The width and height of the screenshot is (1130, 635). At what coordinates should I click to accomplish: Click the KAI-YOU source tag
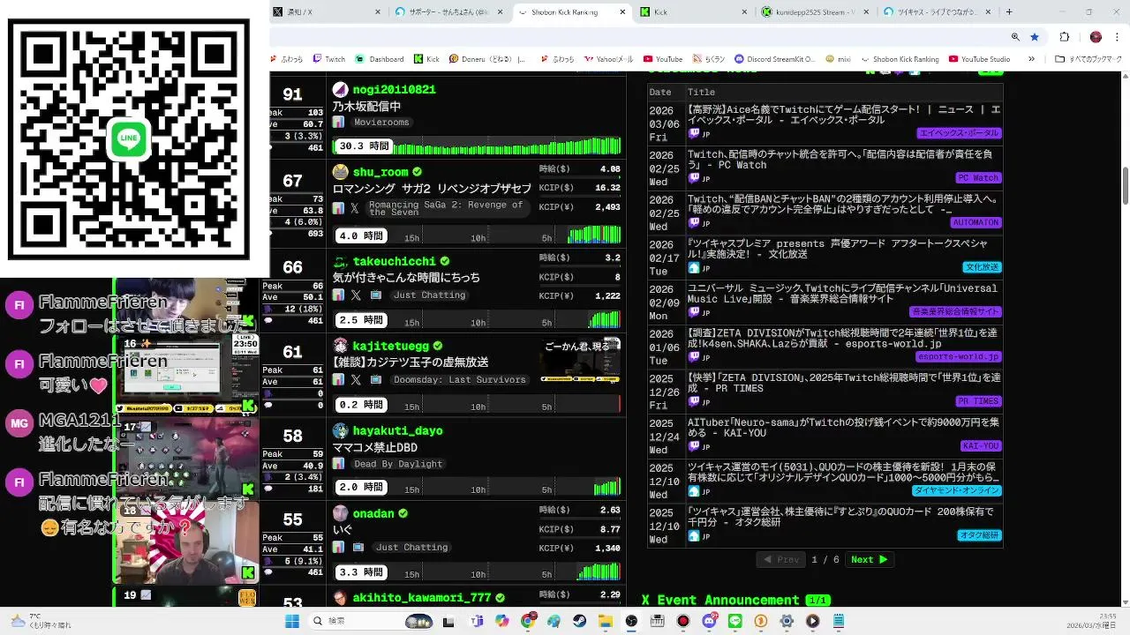[980, 445]
